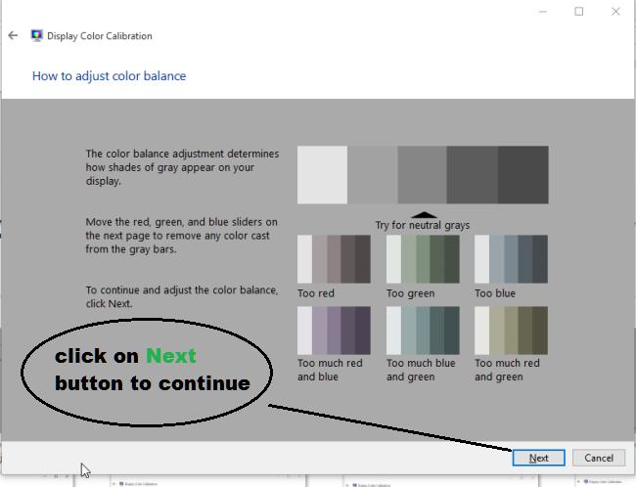Click the 'Too much red and green' swatch
The width and height of the screenshot is (636, 487).
click(x=511, y=331)
